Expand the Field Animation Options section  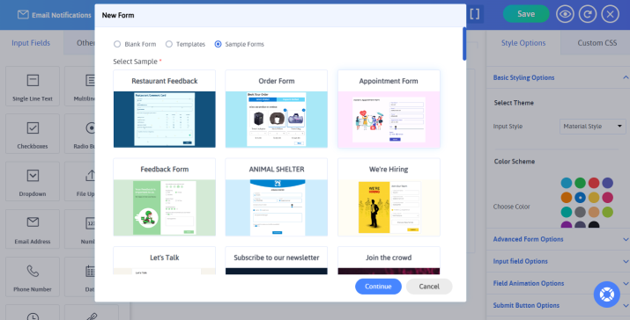558,283
